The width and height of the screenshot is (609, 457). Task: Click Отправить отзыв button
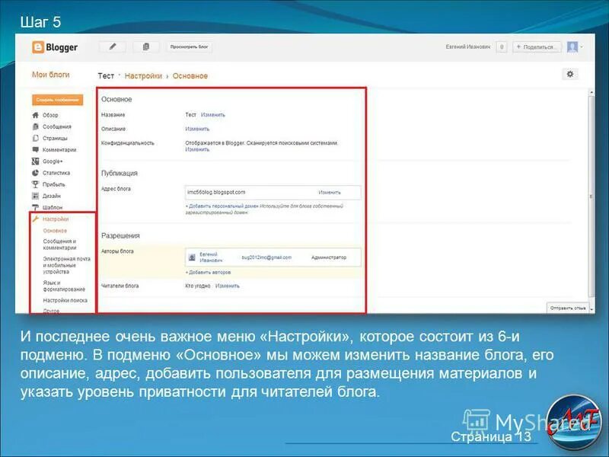pyautogui.click(x=567, y=308)
